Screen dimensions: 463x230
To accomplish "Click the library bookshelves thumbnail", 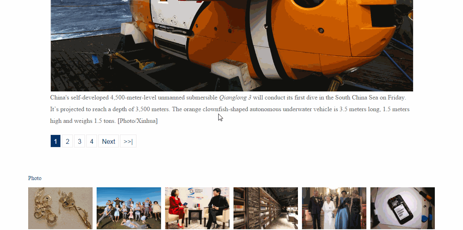I will tap(266, 208).
